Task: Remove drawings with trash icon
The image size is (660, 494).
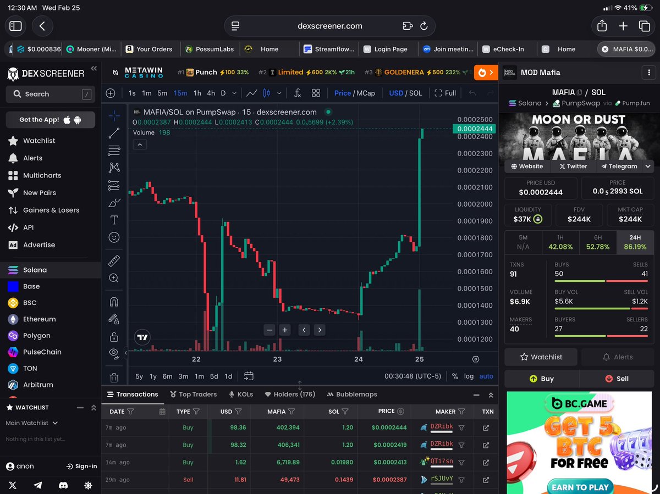Action: point(114,377)
